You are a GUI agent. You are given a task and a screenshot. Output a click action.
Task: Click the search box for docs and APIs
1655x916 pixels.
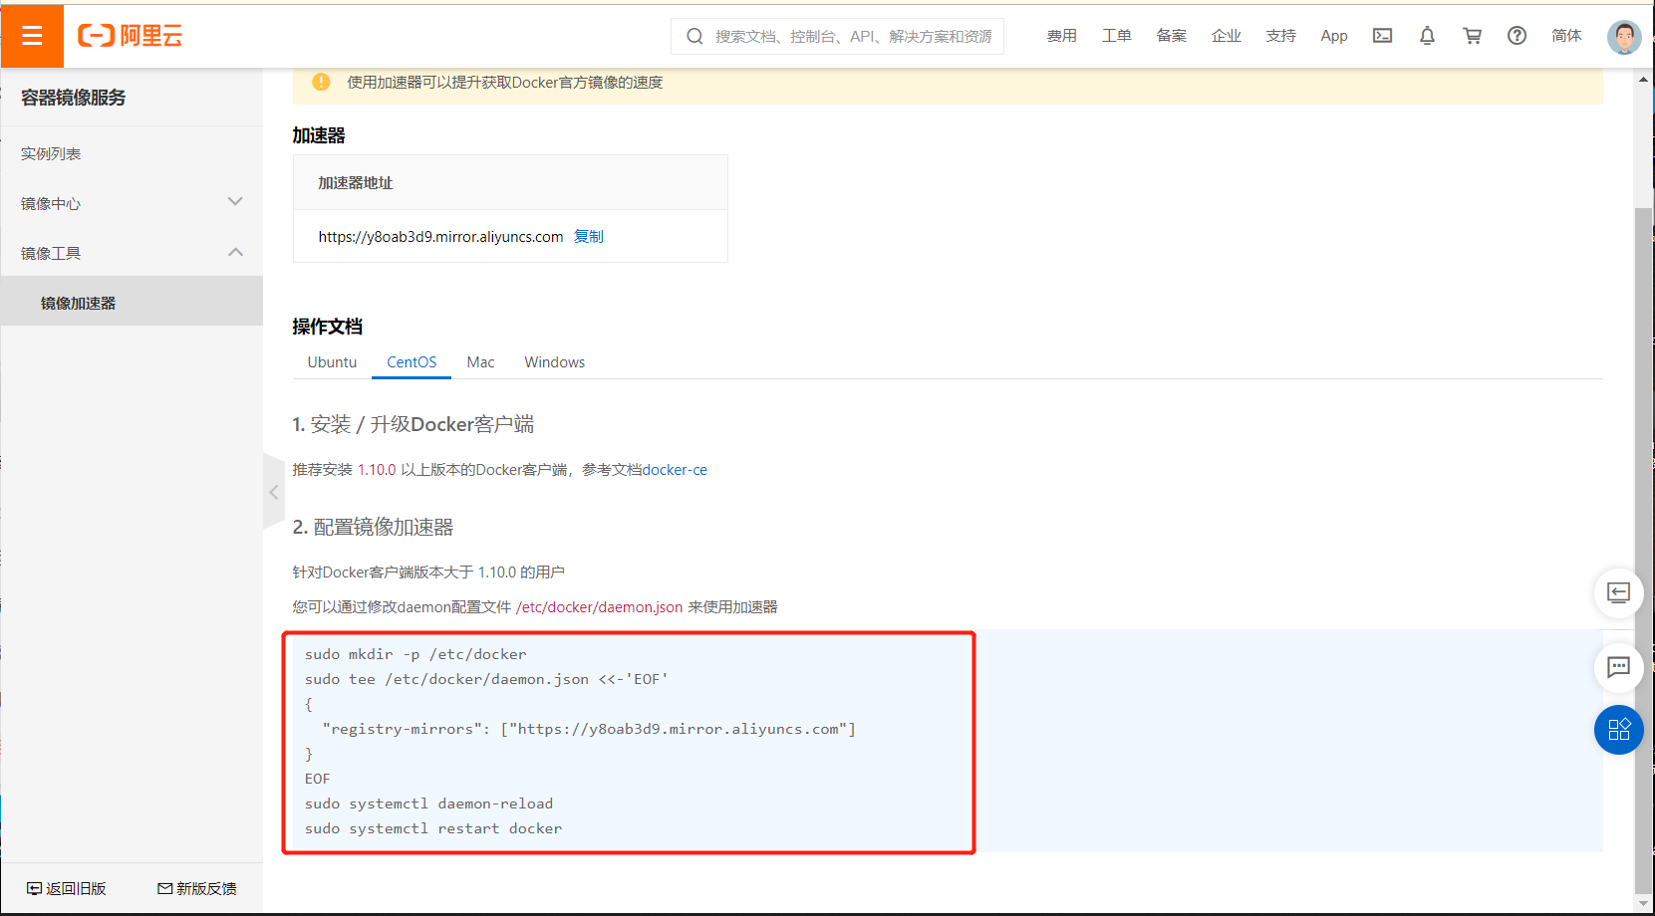(x=838, y=36)
